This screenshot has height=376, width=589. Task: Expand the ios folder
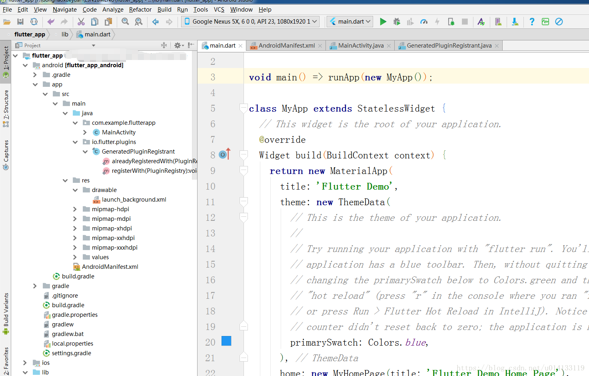pyautogui.click(x=25, y=363)
